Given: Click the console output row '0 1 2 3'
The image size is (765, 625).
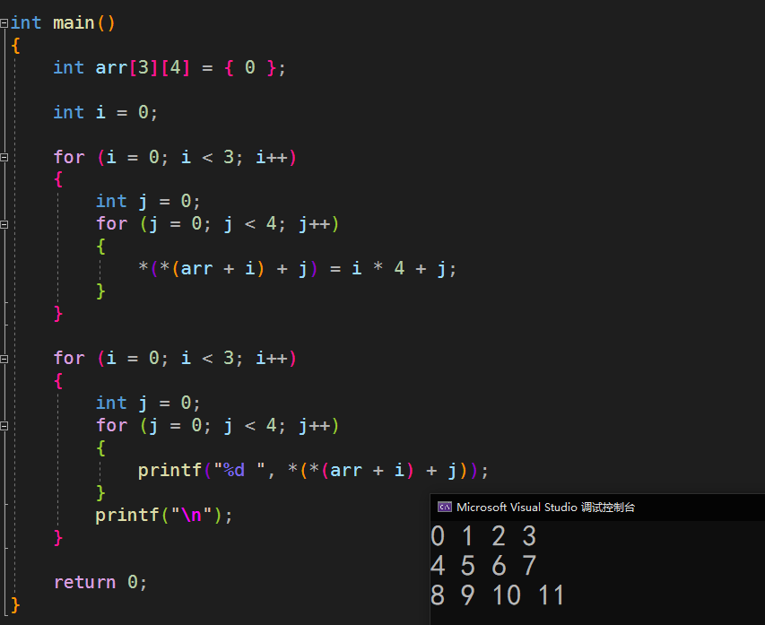Looking at the screenshot, I should pos(483,536).
